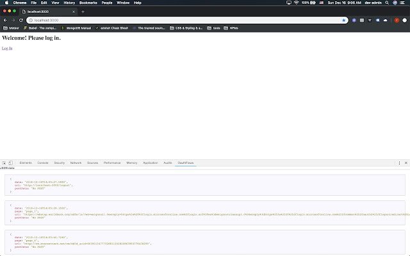Screen dimensions: 410x256
Task: Click the browser forward arrow
Action: (13, 20)
